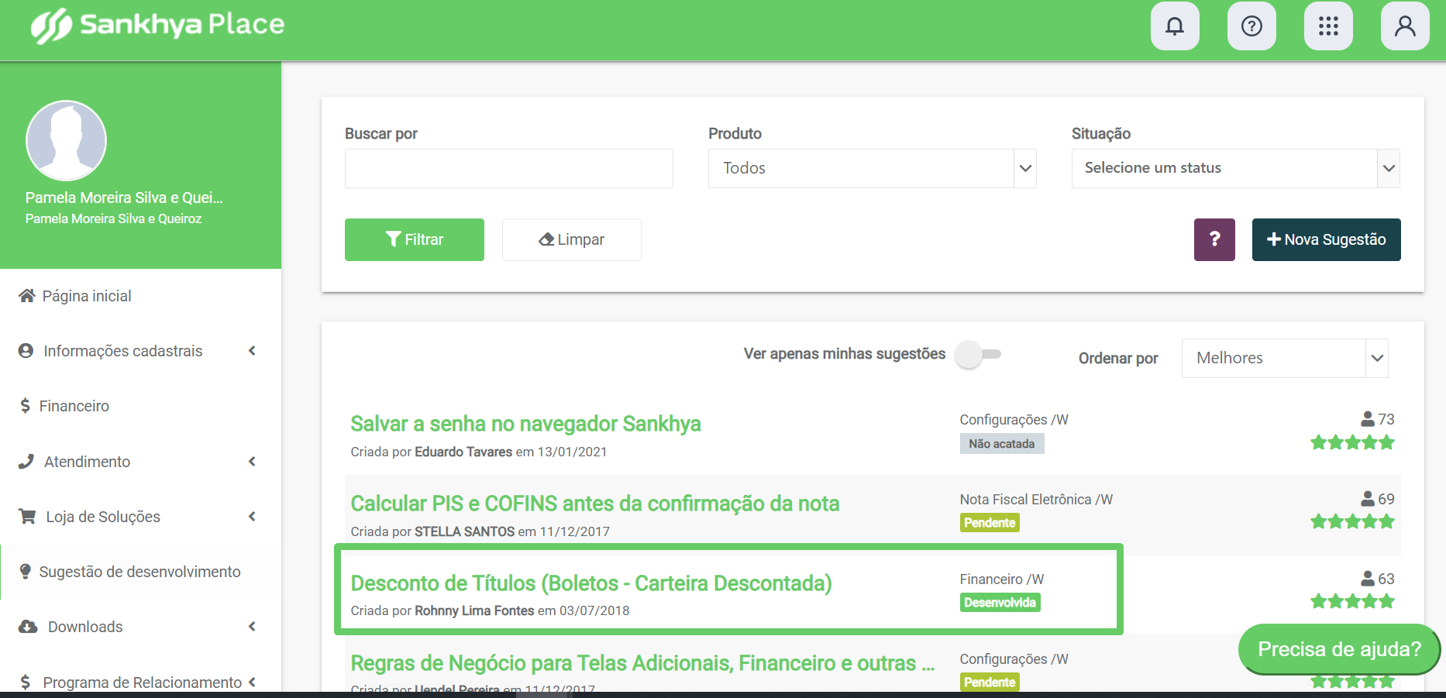Open suggestion Regras de Negócio para Telas Adicionais
This screenshot has height=698, width=1446.
[642, 663]
